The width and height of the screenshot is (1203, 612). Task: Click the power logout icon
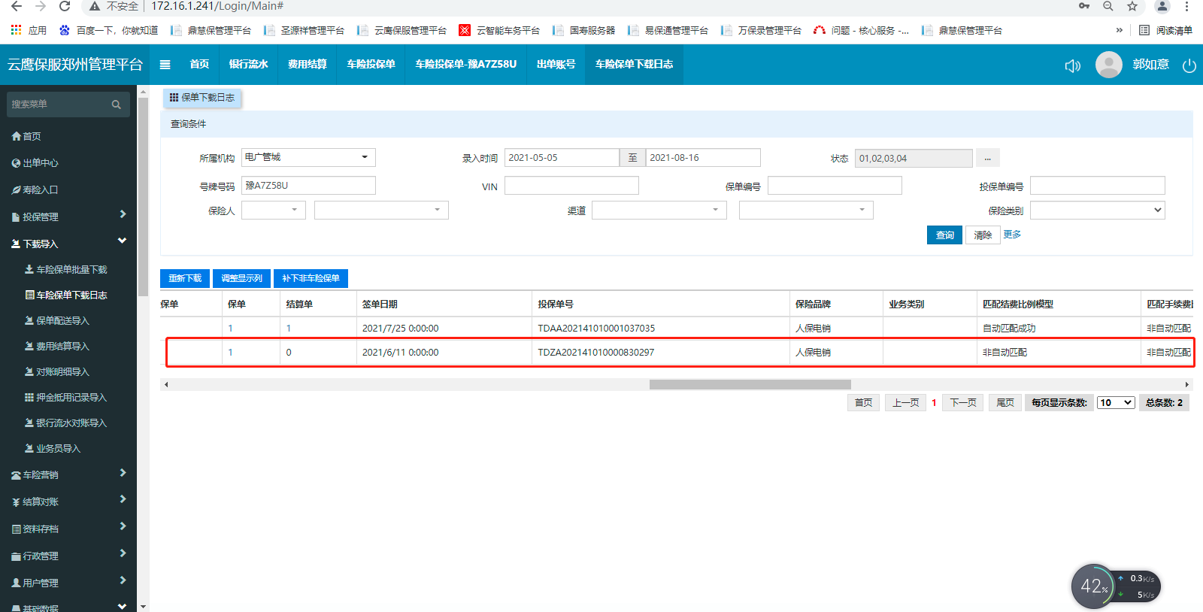tap(1189, 65)
